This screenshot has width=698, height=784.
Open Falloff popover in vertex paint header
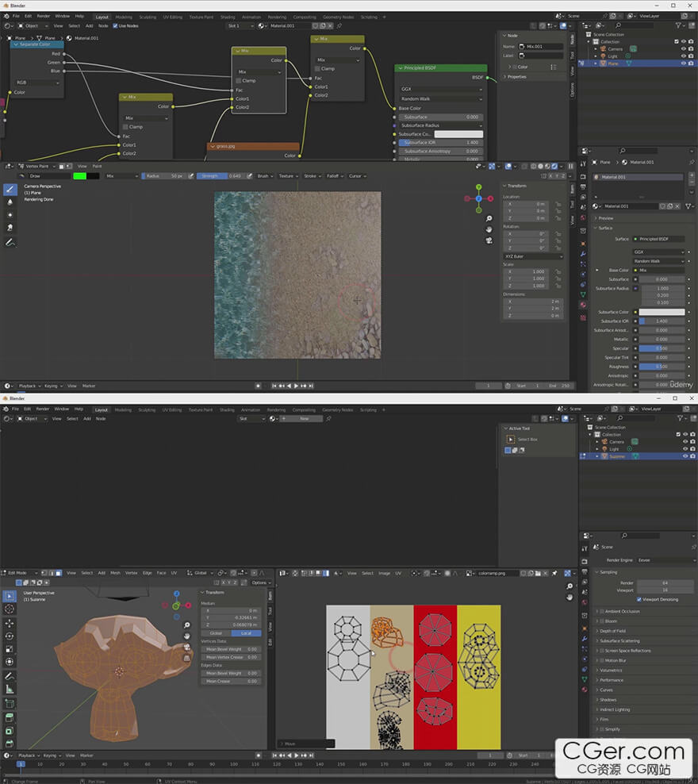[x=333, y=176]
